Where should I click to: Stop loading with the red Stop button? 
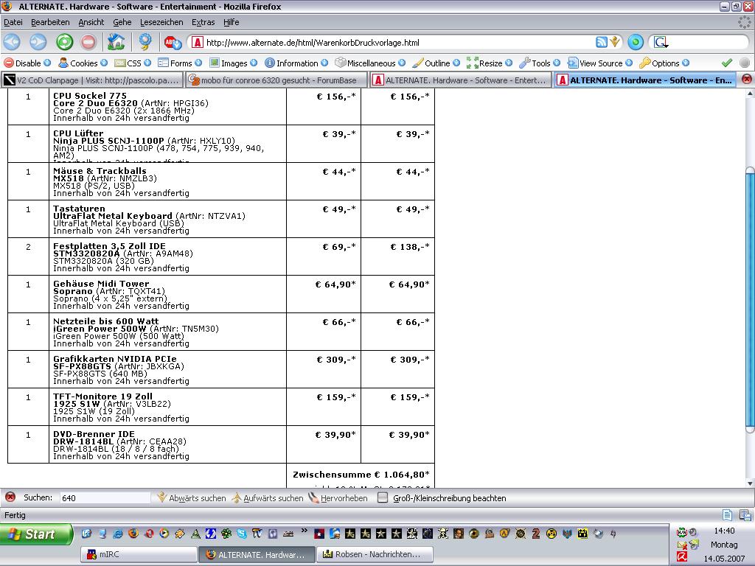pyautogui.click(x=88, y=42)
